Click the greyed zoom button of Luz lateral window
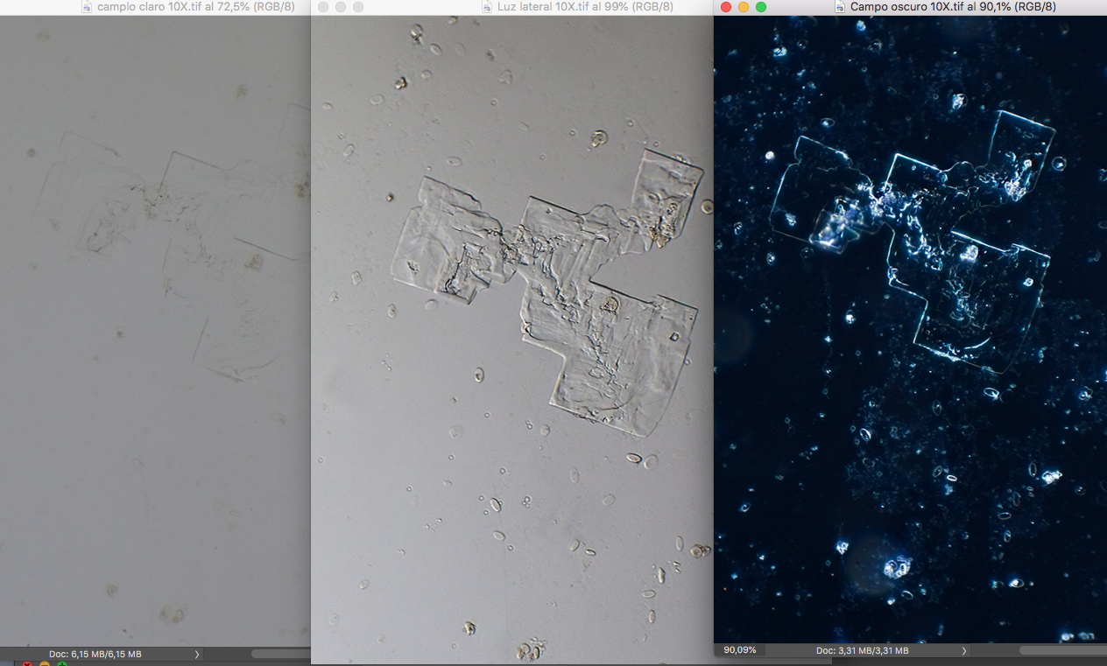Image resolution: width=1107 pixels, height=666 pixels. pyautogui.click(x=358, y=7)
